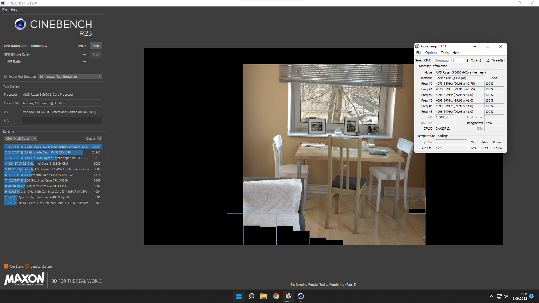Open Core Temp Help menu
The height and width of the screenshot is (303, 539).
tap(456, 53)
